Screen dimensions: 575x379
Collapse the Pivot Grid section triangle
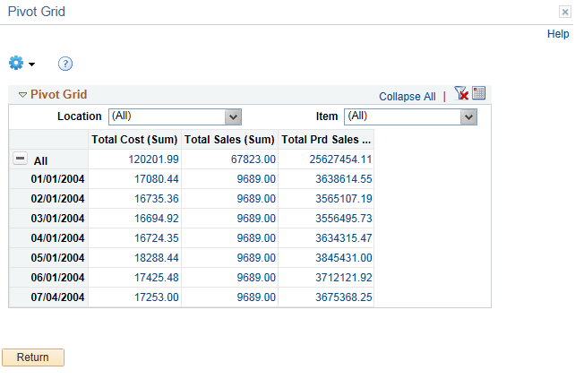point(22,95)
